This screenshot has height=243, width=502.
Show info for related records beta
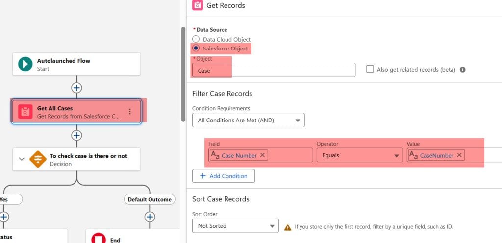coord(462,70)
